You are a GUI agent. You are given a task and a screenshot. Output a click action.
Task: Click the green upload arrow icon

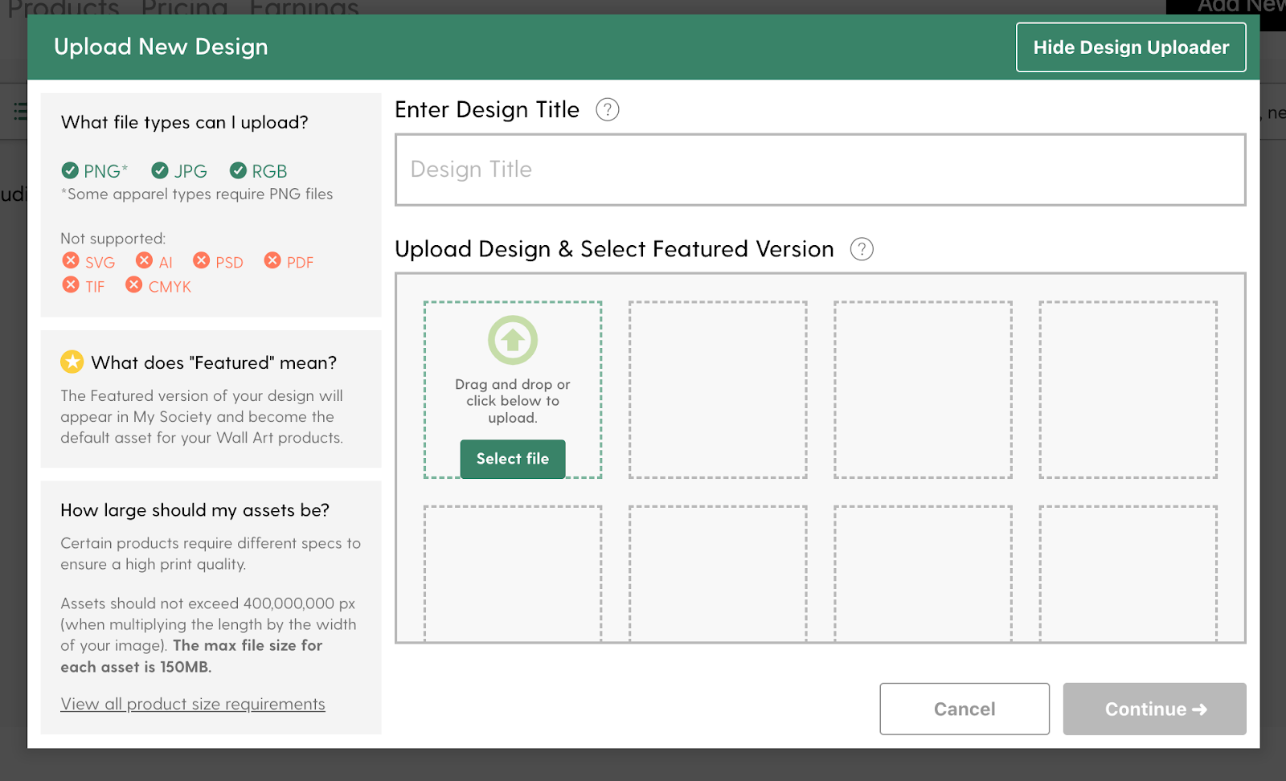513,340
